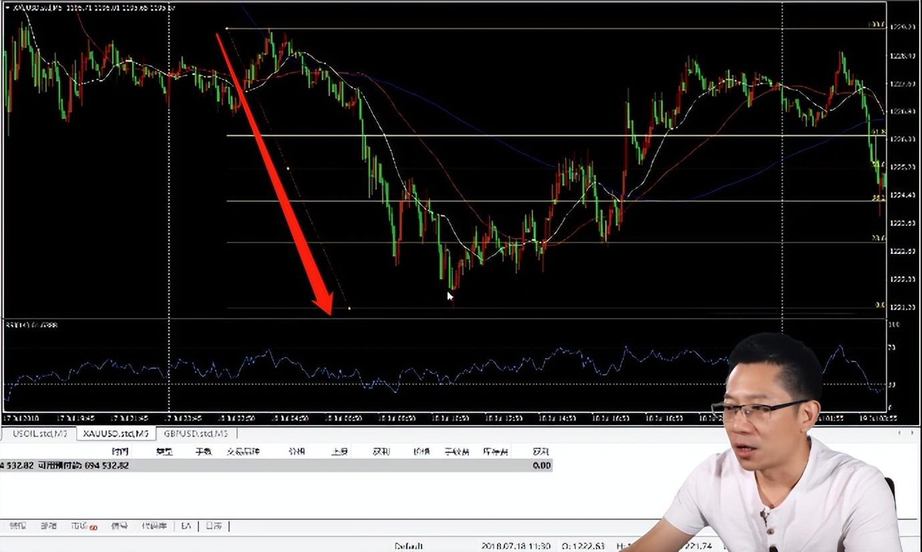922x552 pixels.
Task: Click the Default profile in the status bar
Action: pyautogui.click(x=408, y=546)
